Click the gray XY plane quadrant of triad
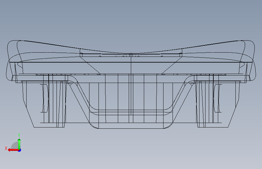 pyautogui.click(x=15, y=146)
